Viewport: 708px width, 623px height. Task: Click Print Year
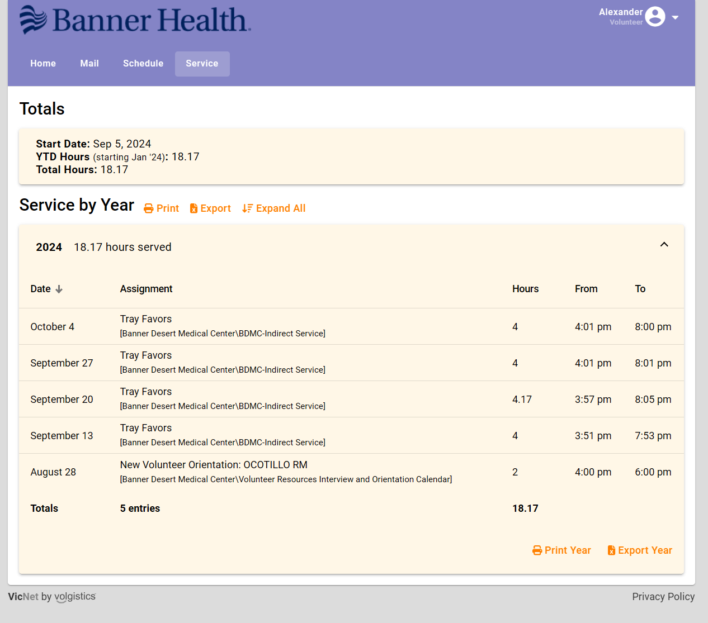click(x=561, y=550)
